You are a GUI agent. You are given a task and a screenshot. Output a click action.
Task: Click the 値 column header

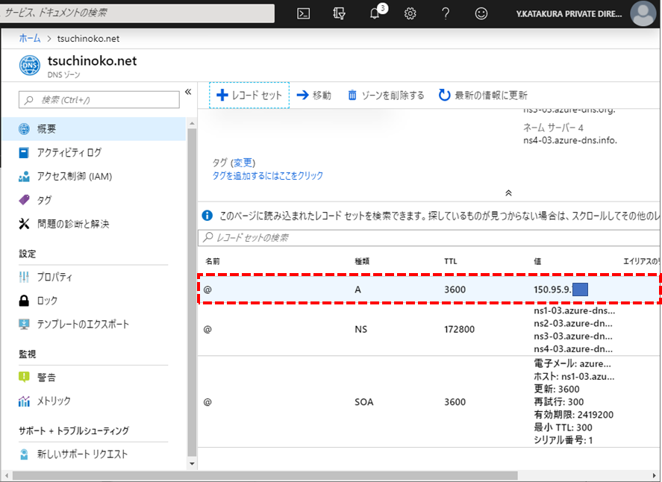click(537, 261)
